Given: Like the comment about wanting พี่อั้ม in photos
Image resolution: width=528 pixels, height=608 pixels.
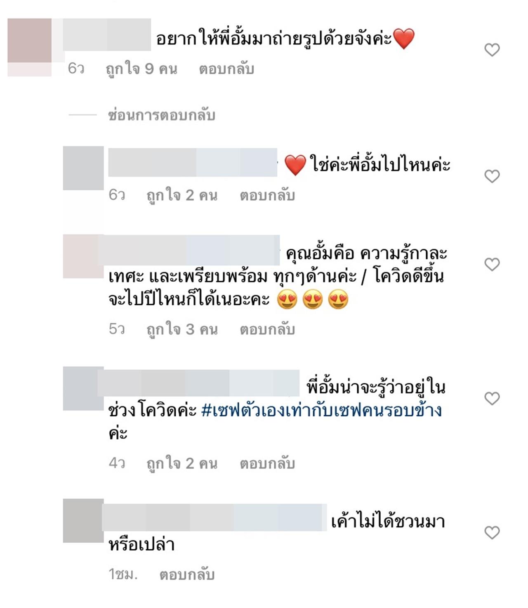Looking at the screenshot, I should click(492, 50).
